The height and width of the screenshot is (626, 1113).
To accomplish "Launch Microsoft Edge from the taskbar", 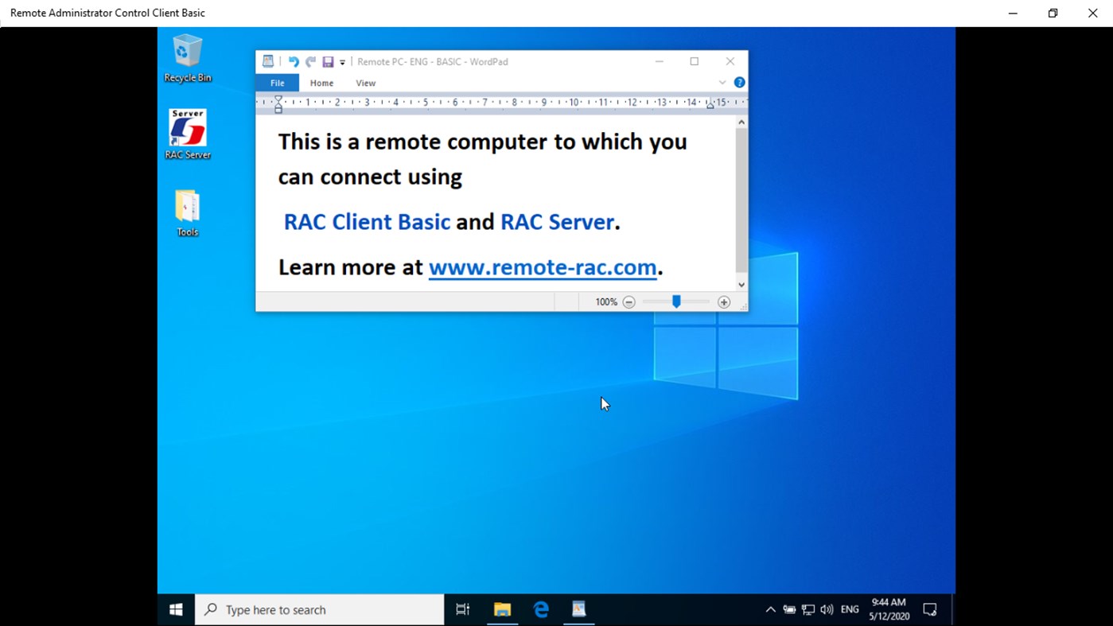I will [x=540, y=609].
